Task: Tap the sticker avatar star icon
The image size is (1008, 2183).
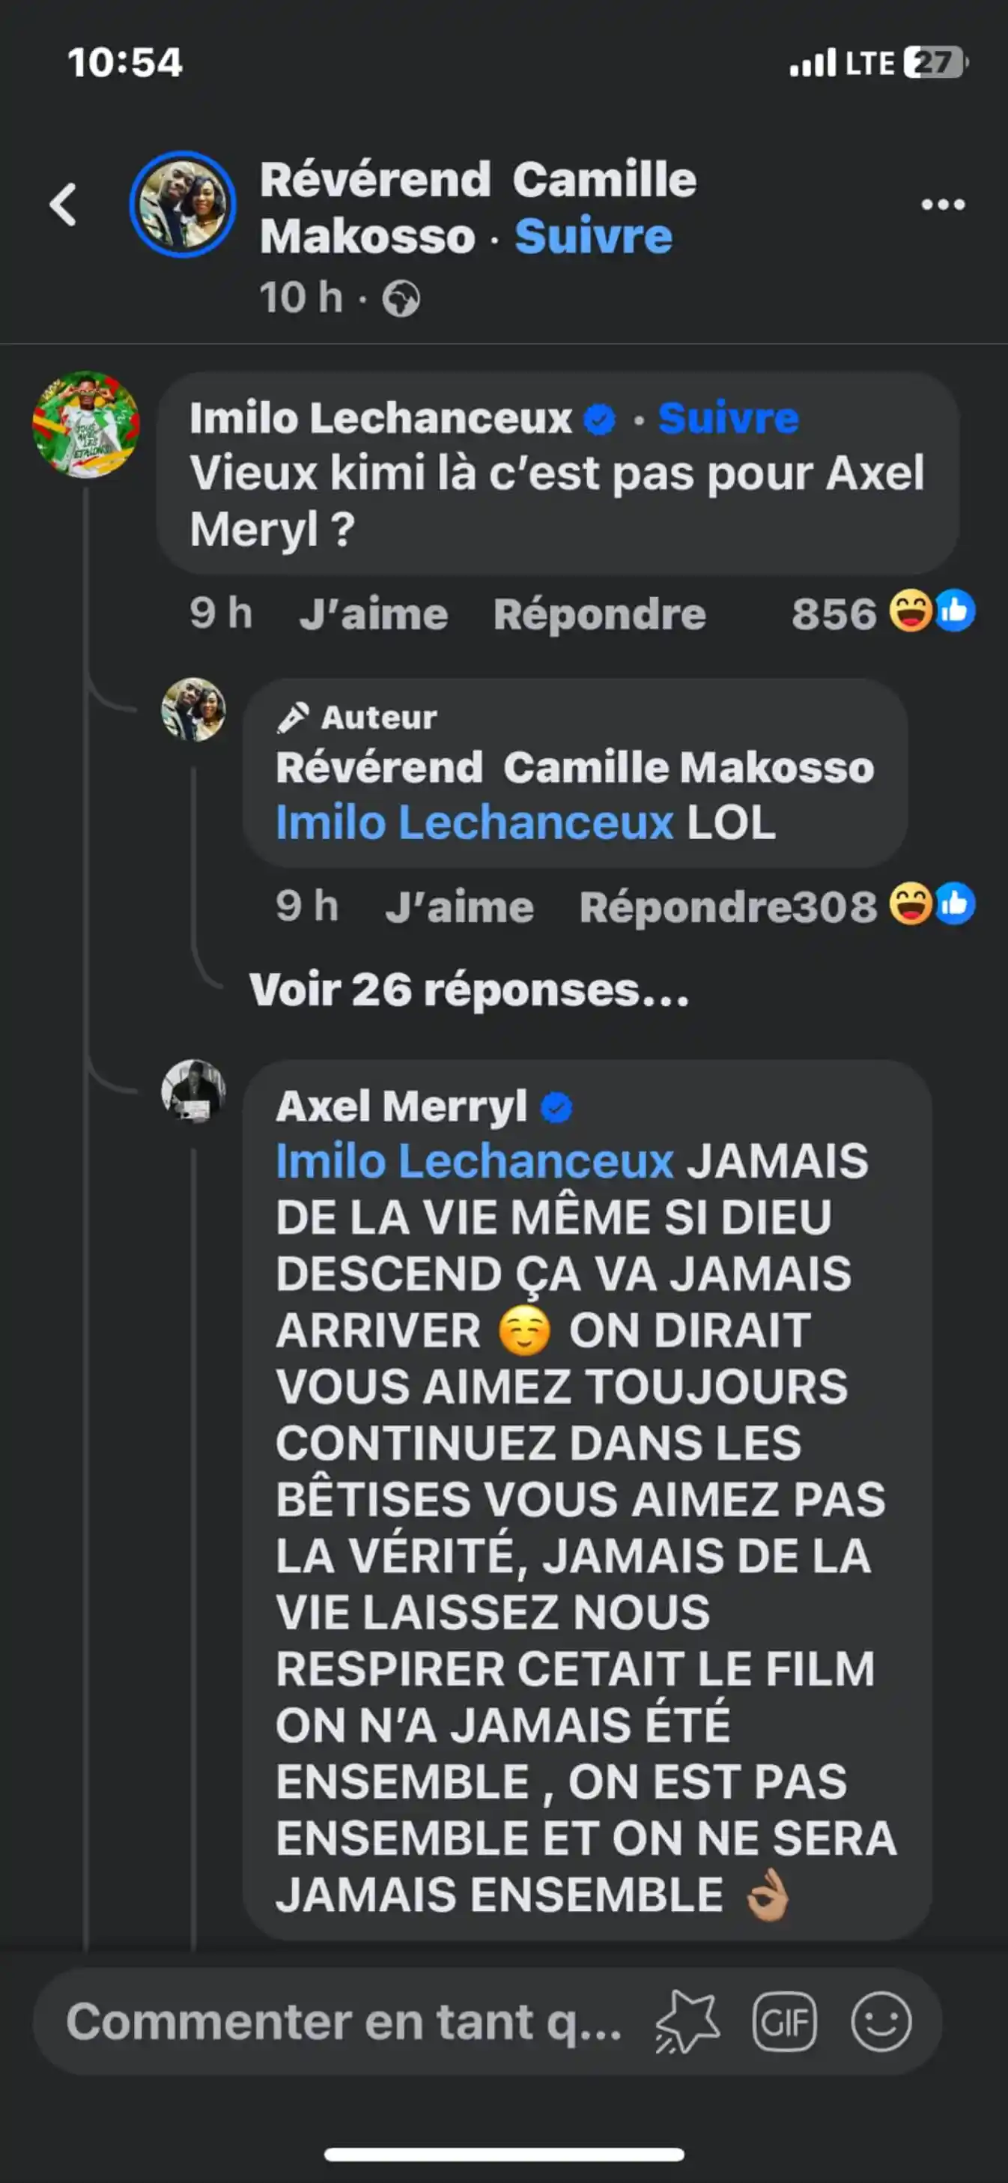Action: pos(686,2021)
